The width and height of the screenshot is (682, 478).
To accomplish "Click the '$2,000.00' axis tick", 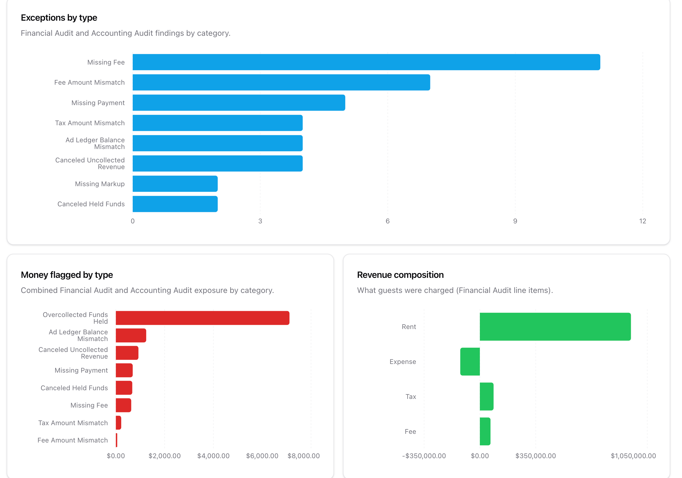I will click(165, 456).
